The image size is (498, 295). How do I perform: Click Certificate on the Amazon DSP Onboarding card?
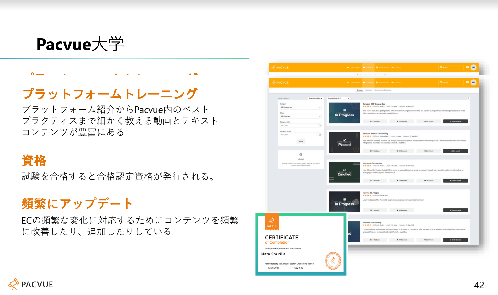coord(429,121)
